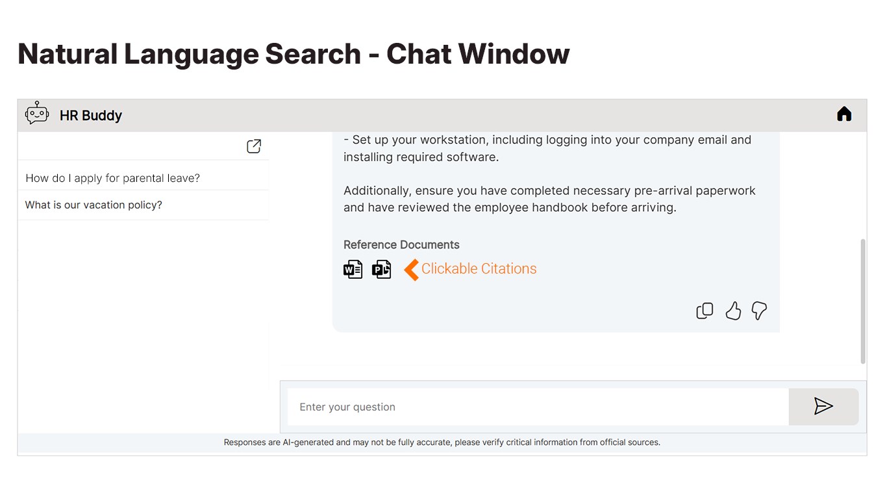Focus the "Enter your question" field
The height and width of the screenshot is (499, 887).
tap(538, 407)
